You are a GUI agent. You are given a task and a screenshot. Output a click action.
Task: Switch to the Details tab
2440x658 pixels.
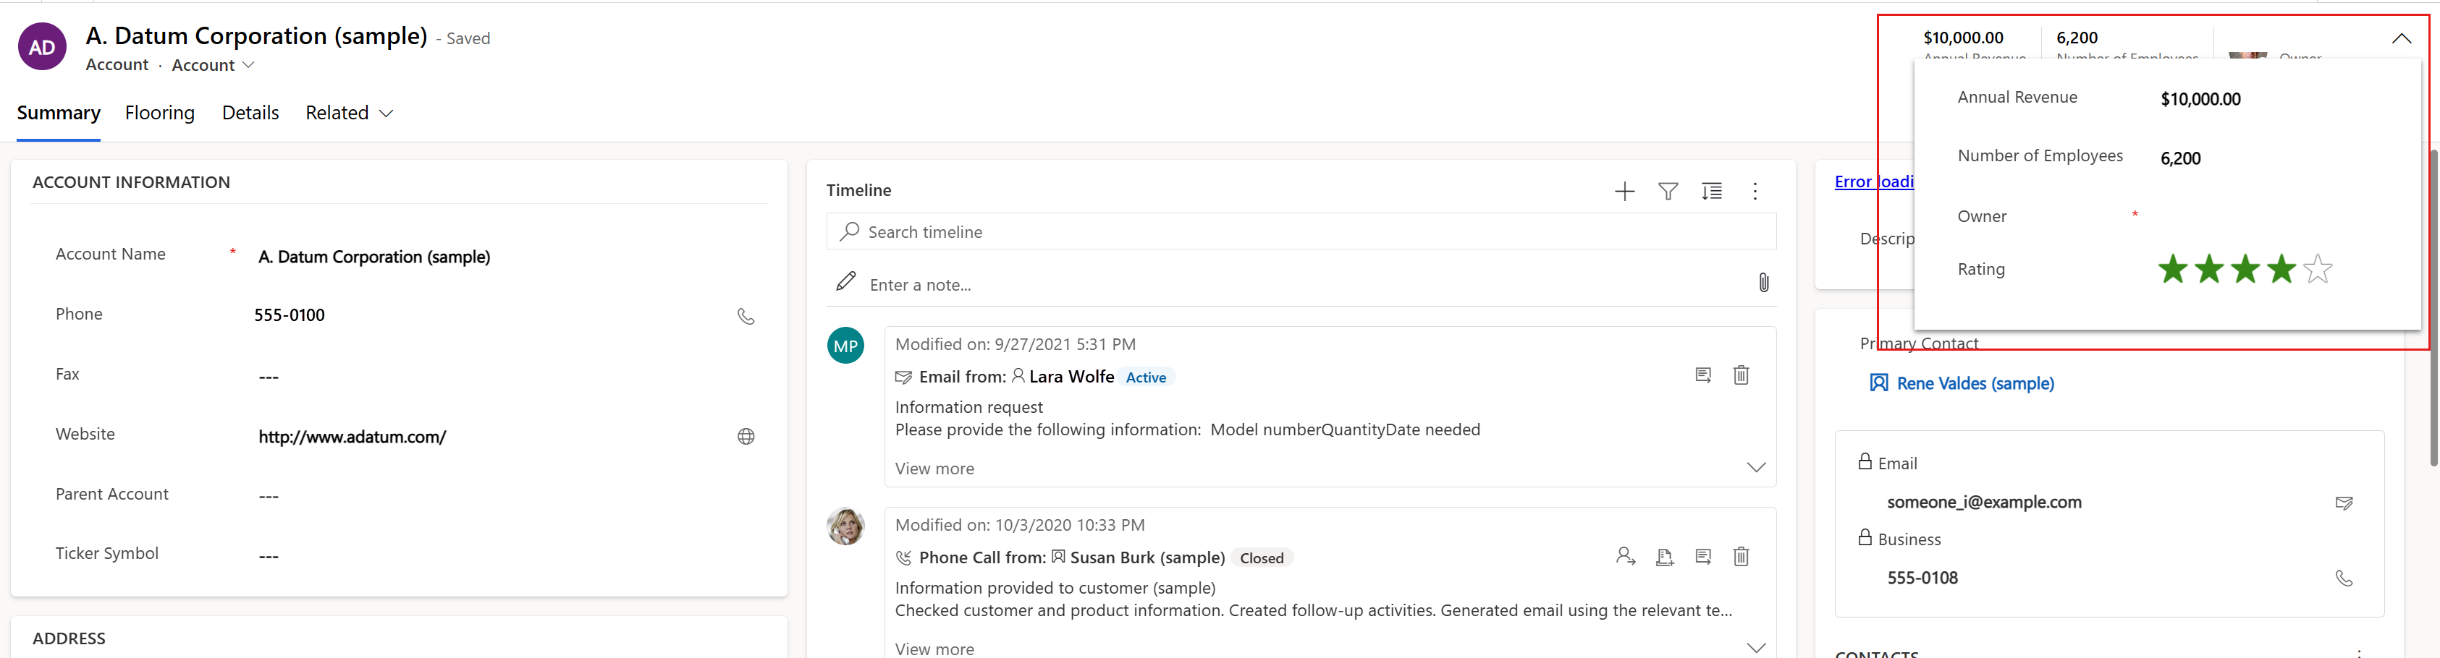click(250, 112)
